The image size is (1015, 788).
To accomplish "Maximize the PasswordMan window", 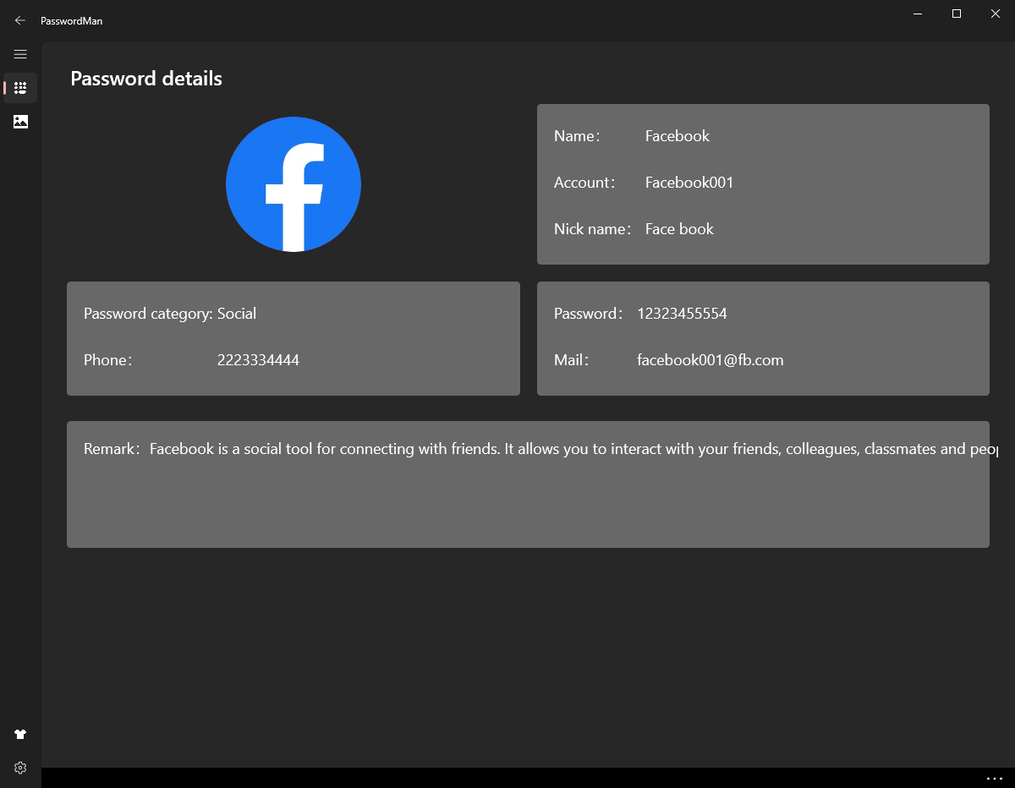I will [957, 14].
